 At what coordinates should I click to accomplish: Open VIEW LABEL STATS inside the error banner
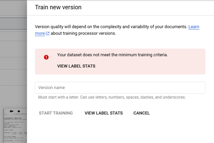[76, 66]
